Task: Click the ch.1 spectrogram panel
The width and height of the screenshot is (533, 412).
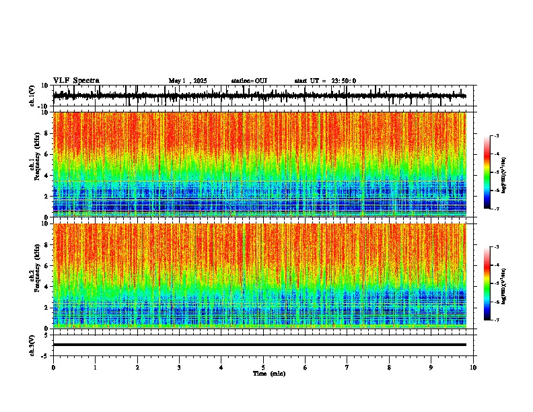Action: point(260,164)
